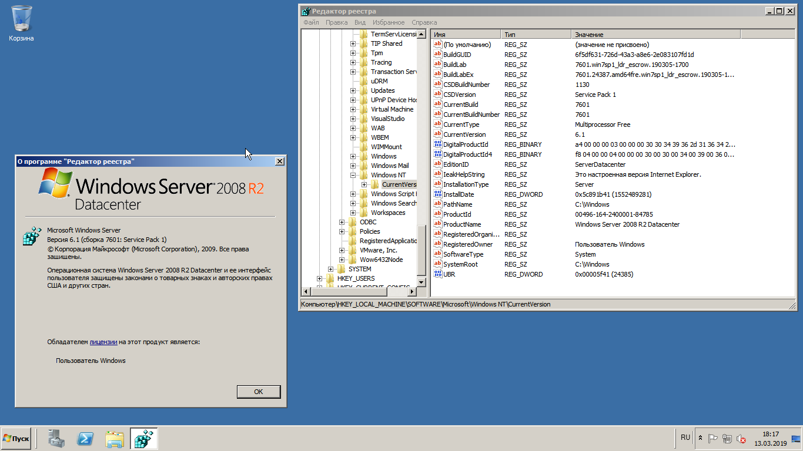The width and height of the screenshot is (803, 451).
Task: Click the HKEY_USERS folder icon
Action: (330, 278)
